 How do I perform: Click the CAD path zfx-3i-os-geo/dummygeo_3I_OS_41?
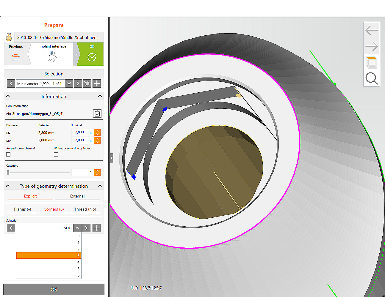(x=35, y=113)
